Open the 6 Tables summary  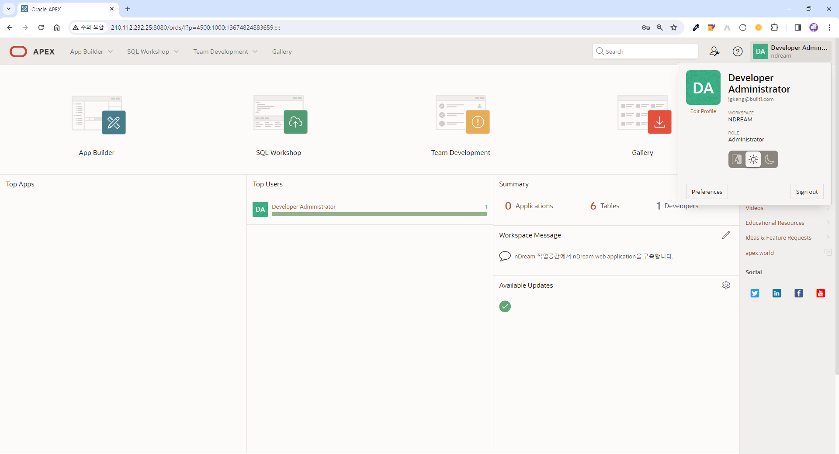pyautogui.click(x=604, y=206)
